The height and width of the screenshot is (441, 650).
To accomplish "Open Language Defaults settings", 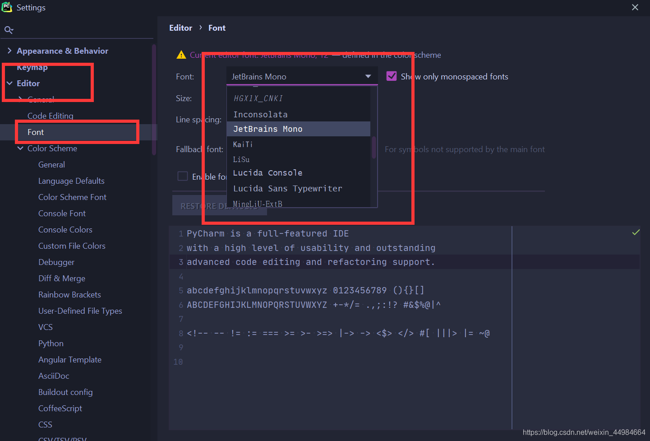I will point(71,181).
